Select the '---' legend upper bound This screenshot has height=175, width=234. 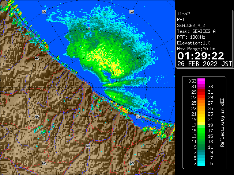click(209, 81)
